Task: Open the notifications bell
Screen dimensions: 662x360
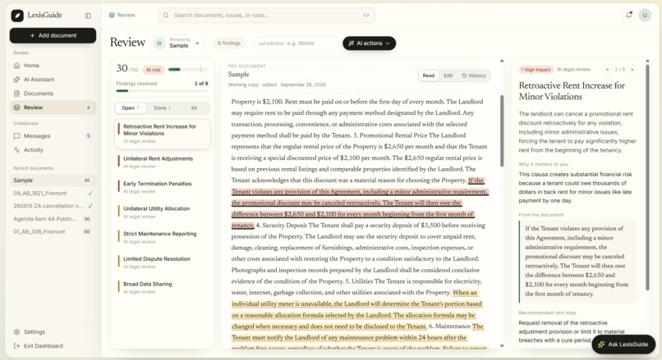Action: coord(628,16)
